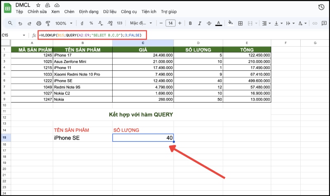Screen dimensions: 330x196
Task: Click the name box showing C15
Action: (x=12, y=35)
